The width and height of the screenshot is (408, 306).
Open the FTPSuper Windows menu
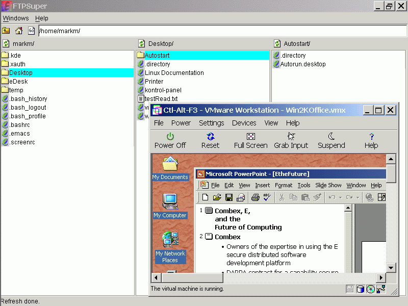(16, 18)
